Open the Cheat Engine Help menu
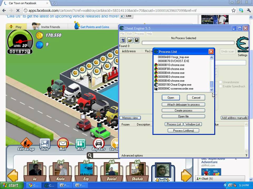This screenshot has height=189, width=253. (149, 34)
